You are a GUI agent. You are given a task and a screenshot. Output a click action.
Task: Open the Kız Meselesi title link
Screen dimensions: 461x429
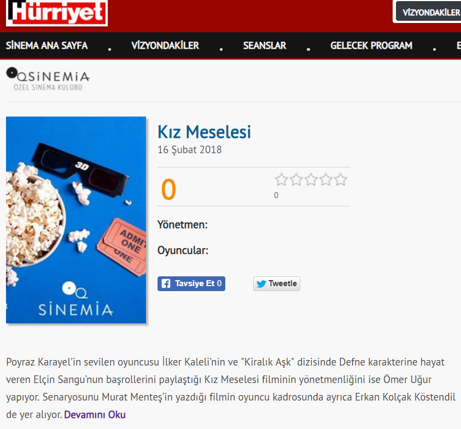click(x=205, y=132)
